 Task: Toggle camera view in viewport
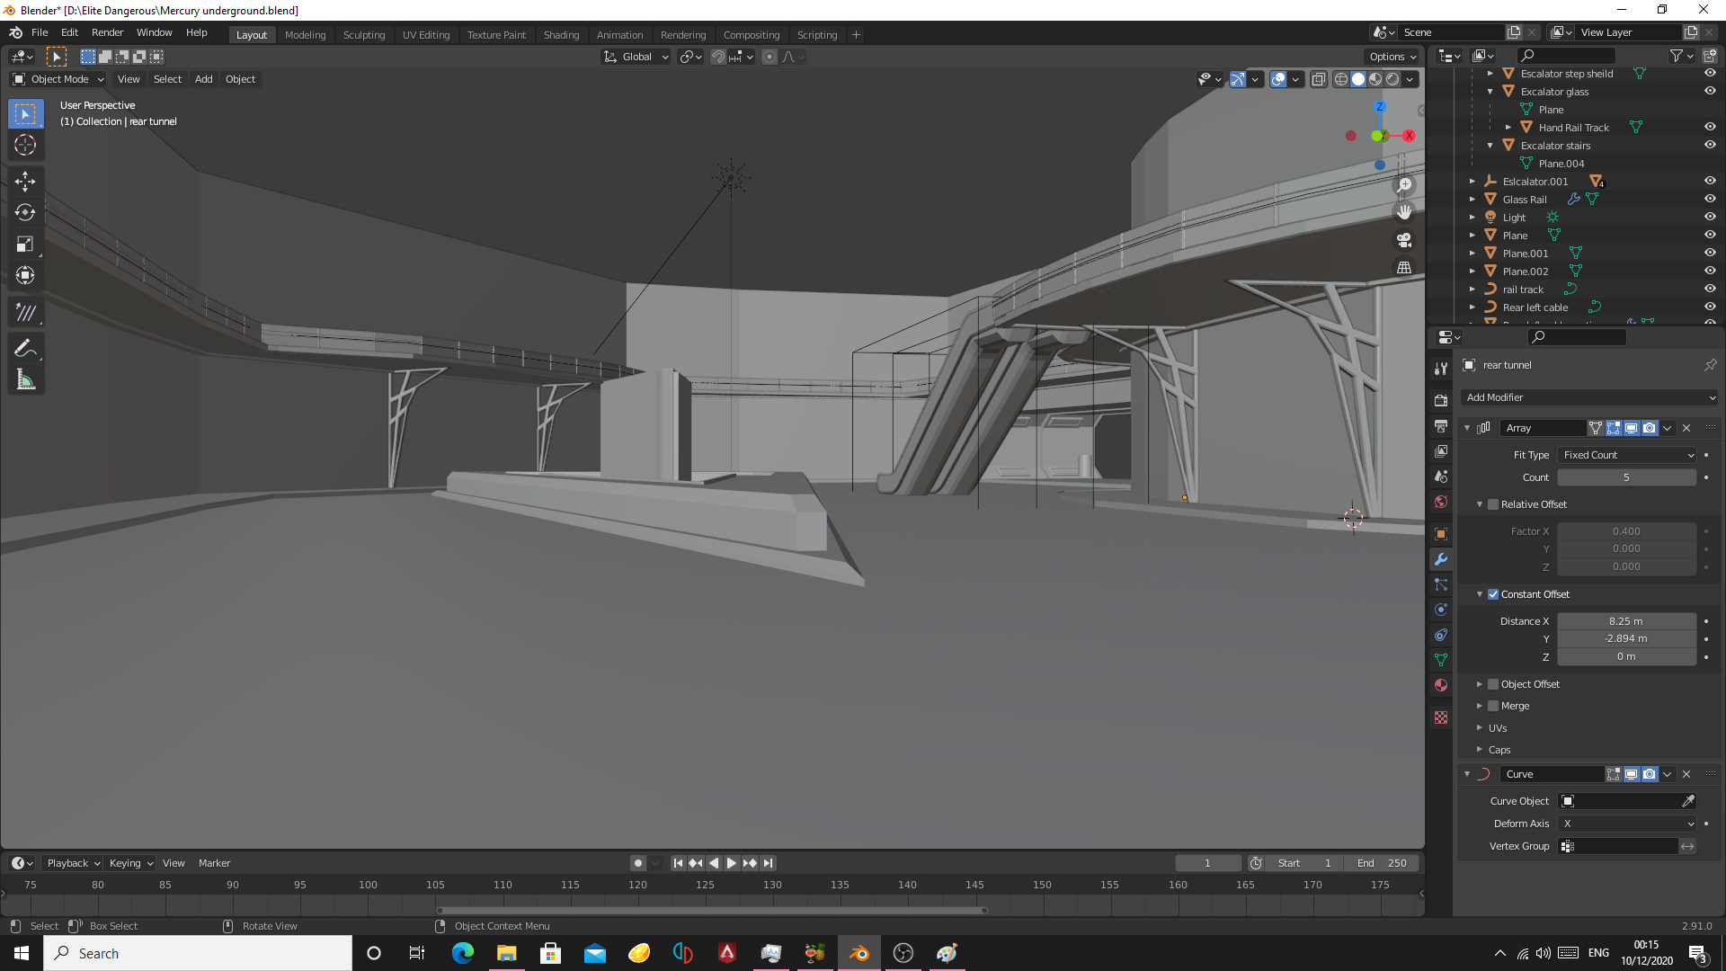pos(1404,240)
